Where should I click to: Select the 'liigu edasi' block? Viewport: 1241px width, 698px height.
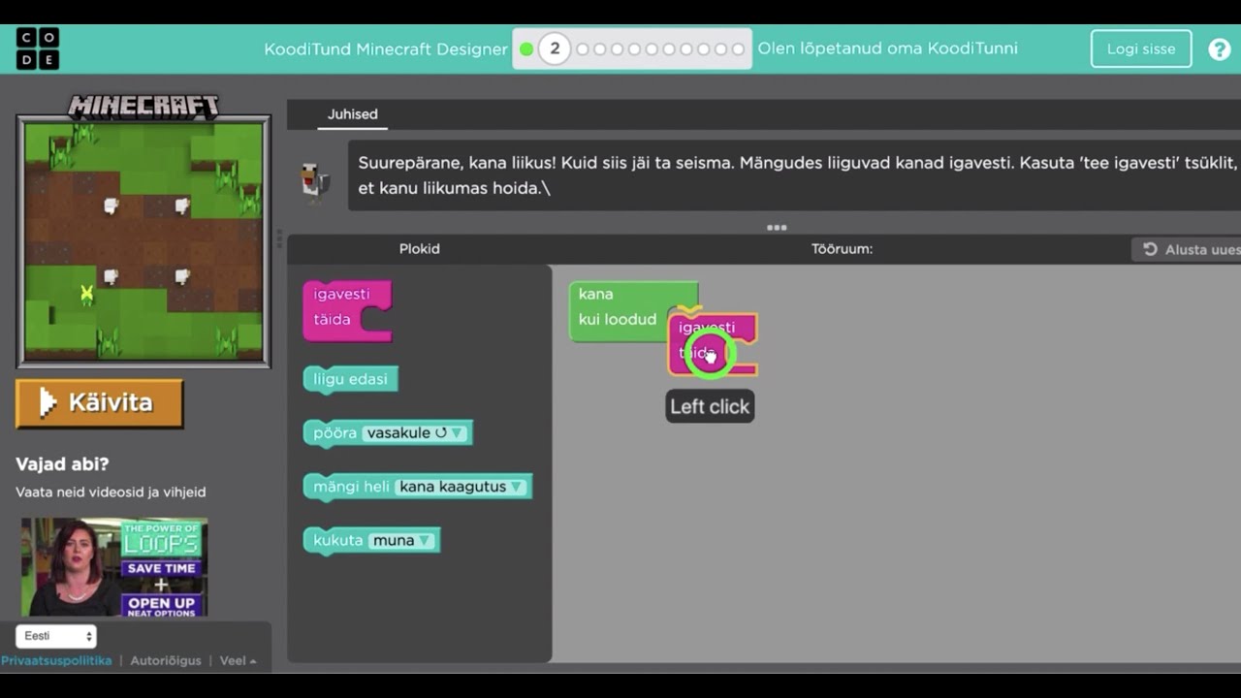point(350,379)
